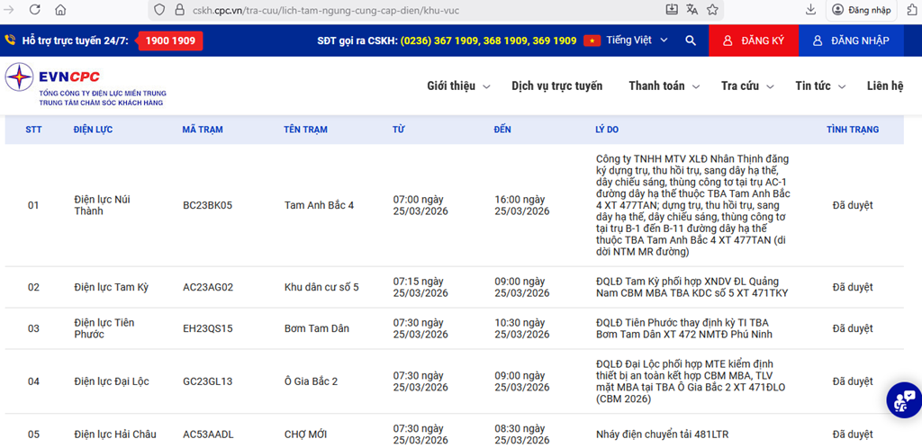This screenshot has height=448, width=922.
Task: Open Dịch vụ trực tuyến menu item
Action: click(556, 86)
